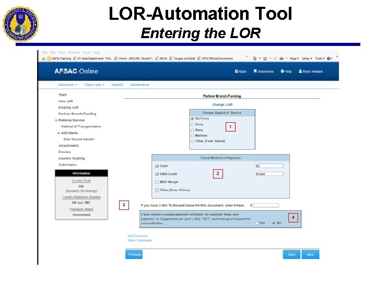Click the Next button

pyautogui.click(x=310, y=254)
